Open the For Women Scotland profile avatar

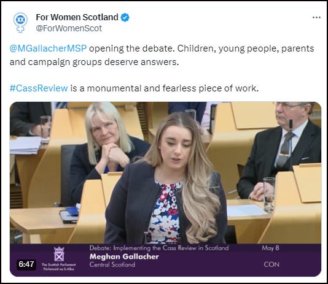(20, 23)
